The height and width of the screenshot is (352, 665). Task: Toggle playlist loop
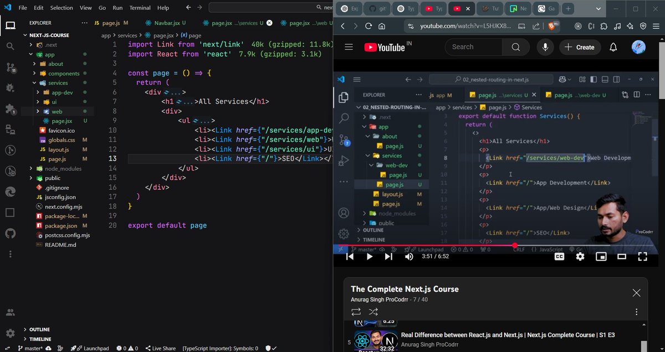pyautogui.click(x=356, y=312)
